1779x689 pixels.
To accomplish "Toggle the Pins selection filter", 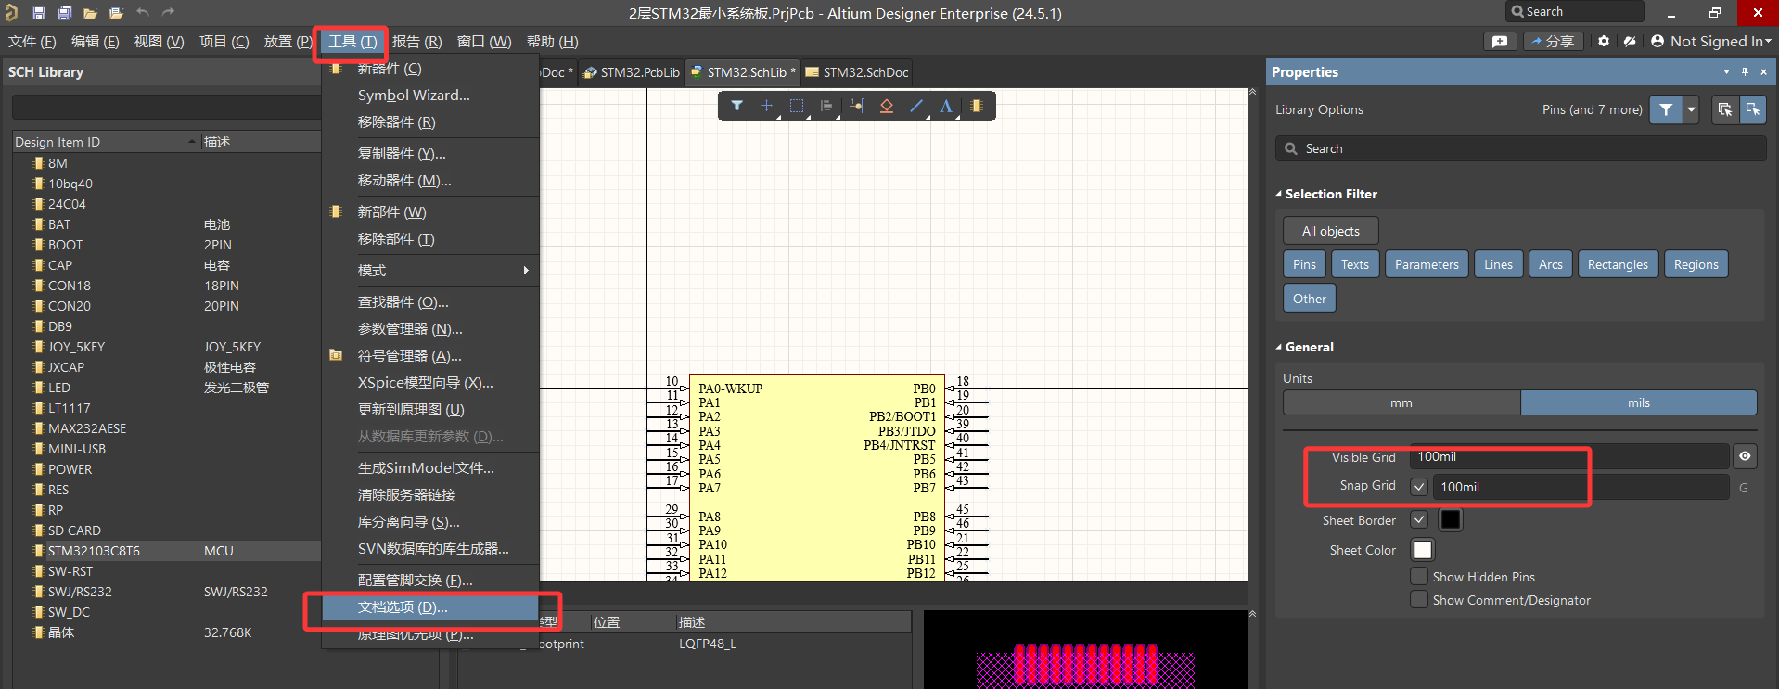I will click(1304, 264).
